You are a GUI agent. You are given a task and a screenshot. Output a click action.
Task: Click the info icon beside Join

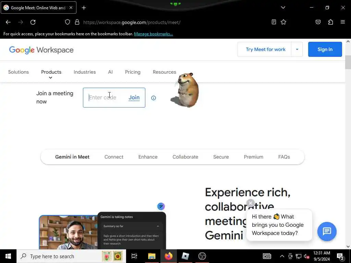click(x=154, y=98)
